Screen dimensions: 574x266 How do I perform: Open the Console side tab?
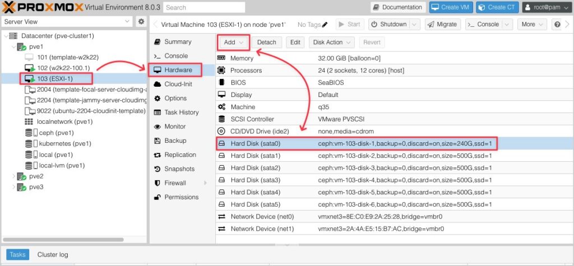(x=182, y=56)
